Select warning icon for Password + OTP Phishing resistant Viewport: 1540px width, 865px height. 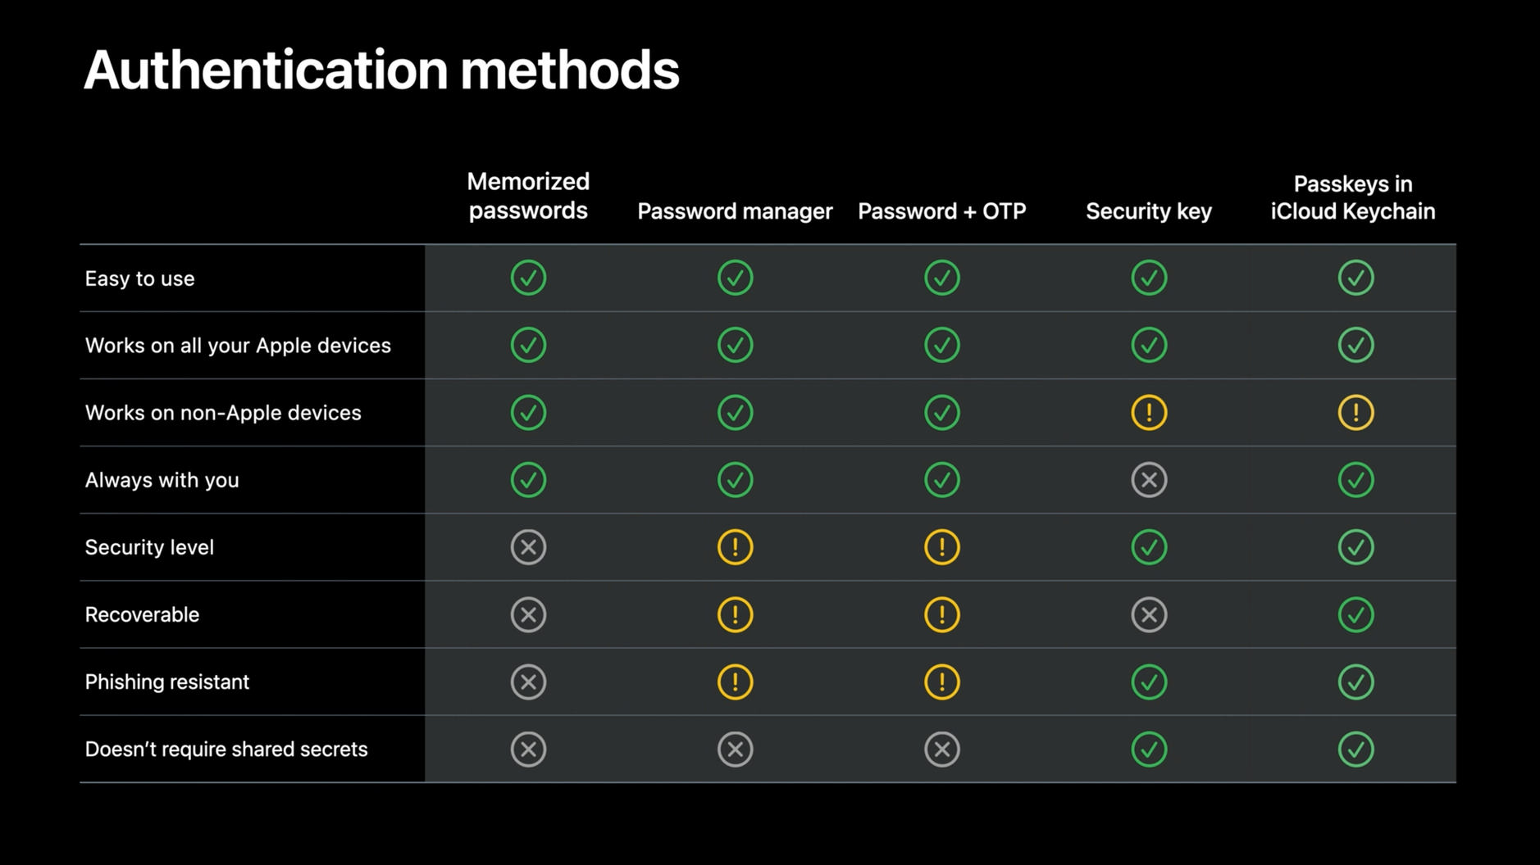[x=942, y=682]
